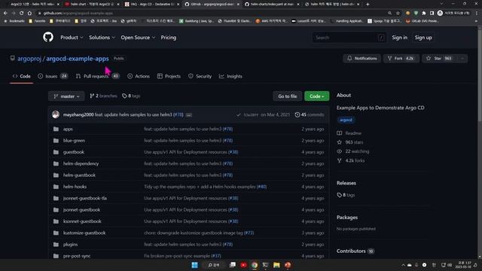The width and height of the screenshot is (482, 271).
Task: Star the repository
Action: [x=439, y=59]
